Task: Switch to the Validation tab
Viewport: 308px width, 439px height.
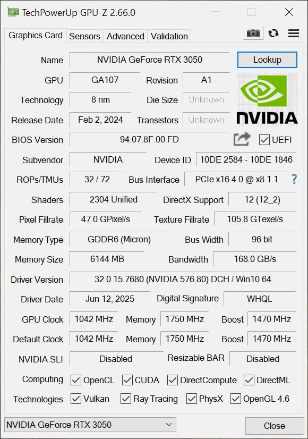Action: (169, 36)
